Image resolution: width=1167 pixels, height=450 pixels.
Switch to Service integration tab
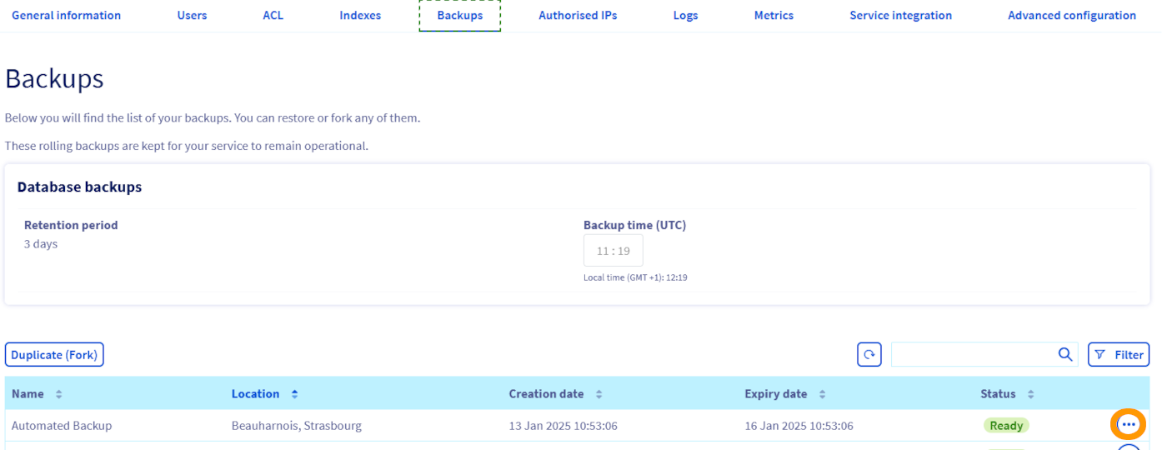(900, 15)
